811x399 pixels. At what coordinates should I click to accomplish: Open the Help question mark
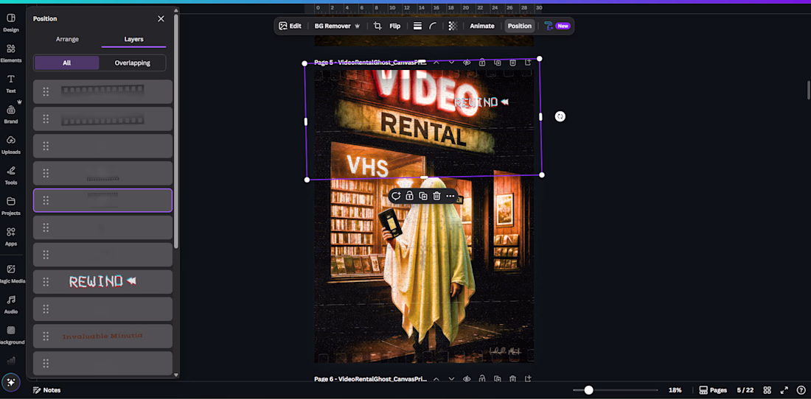[801, 390]
